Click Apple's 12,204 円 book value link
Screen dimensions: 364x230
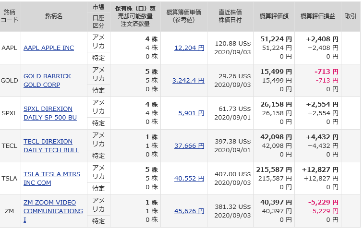coord(189,48)
